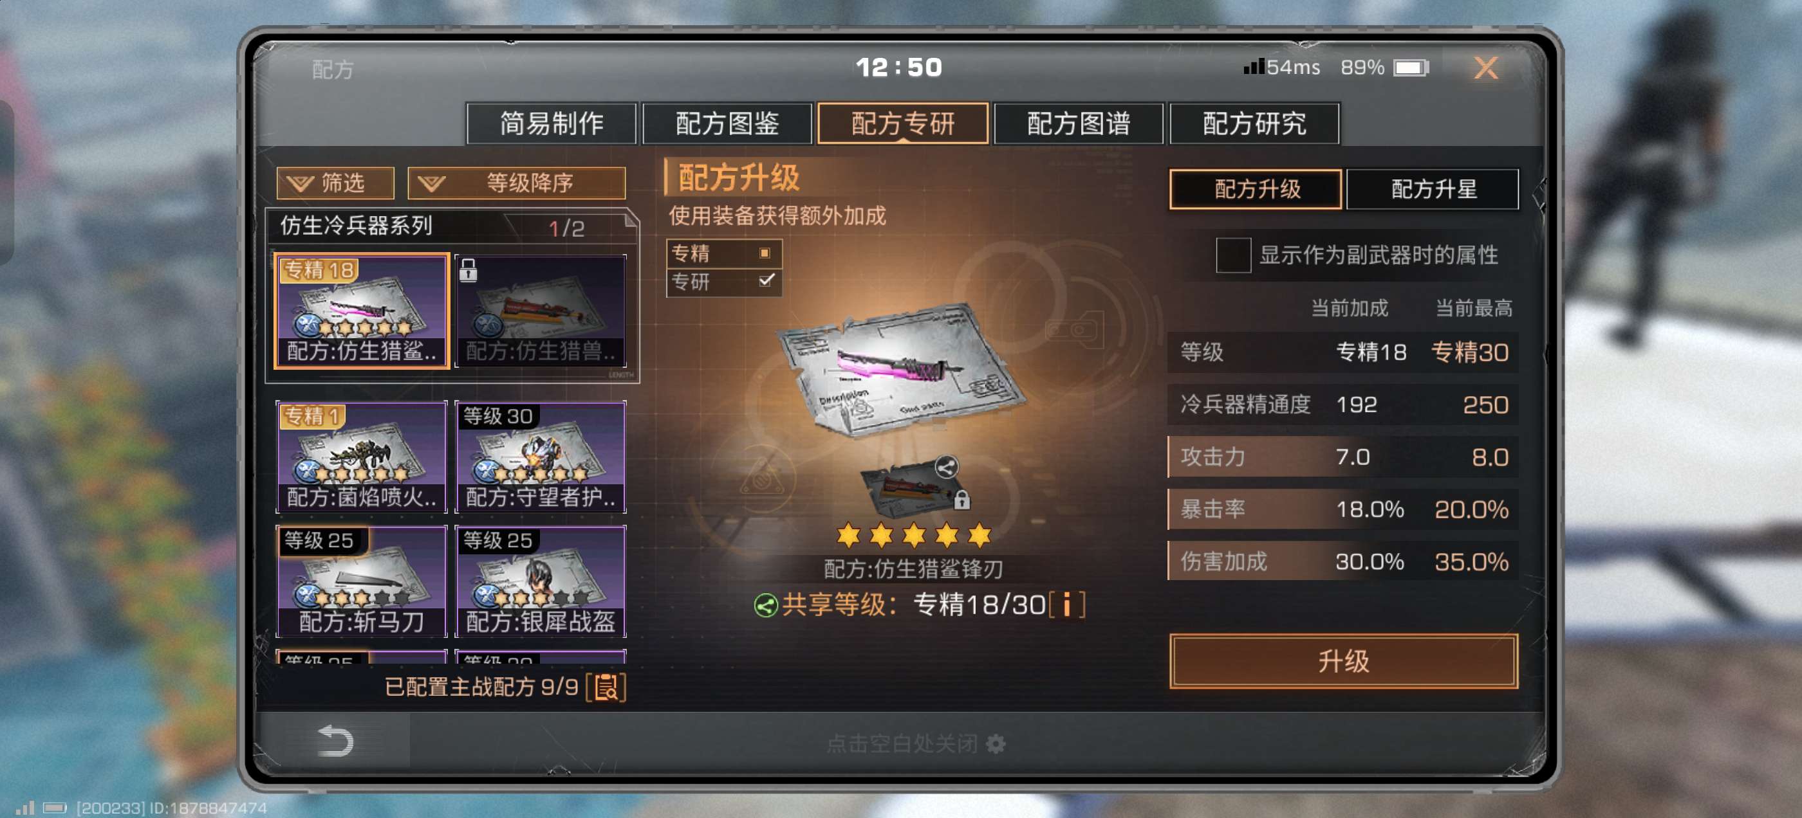The width and height of the screenshot is (1802, 818).
Task: Open the 筛选 filter dropdown
Action: (x=335, y=183)
